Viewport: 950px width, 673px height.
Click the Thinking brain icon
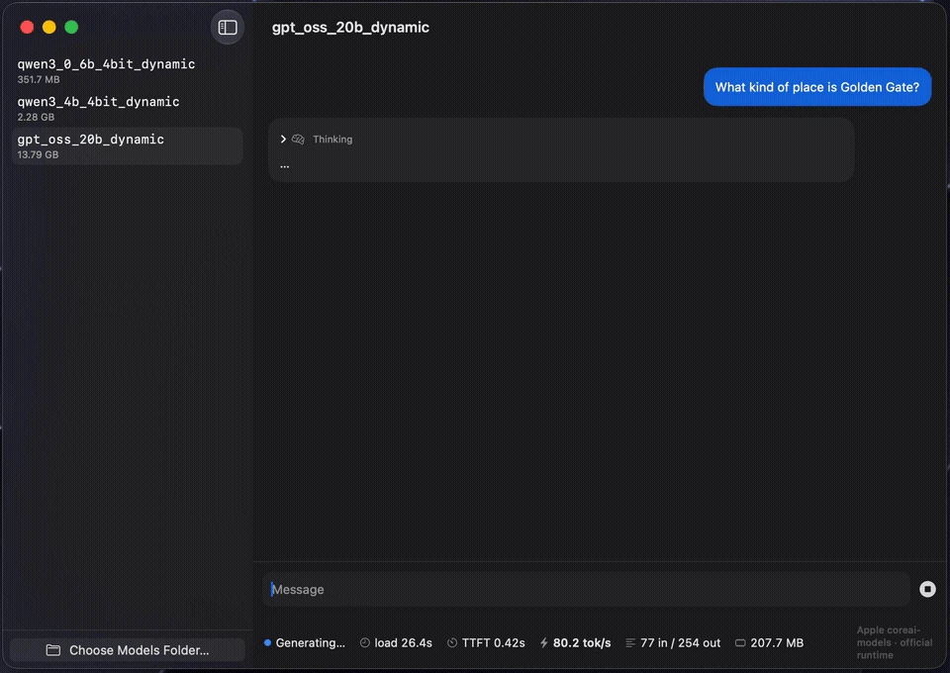298,140
